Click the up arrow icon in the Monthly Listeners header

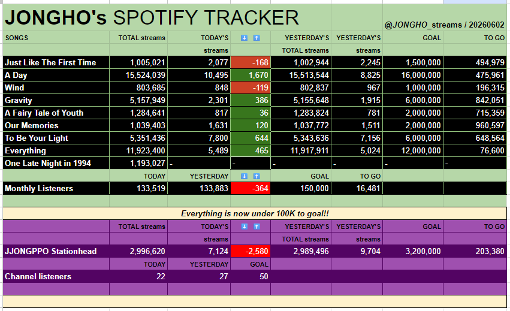point(256,176)
